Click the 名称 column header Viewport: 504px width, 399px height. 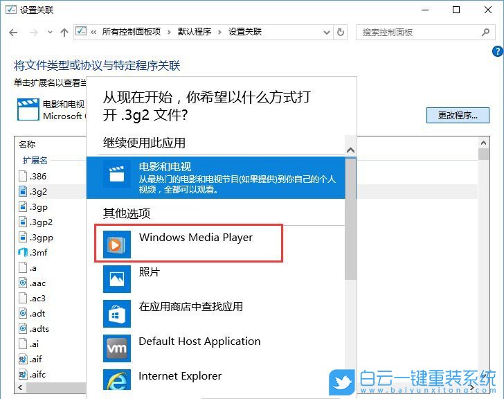click(x=27, y=144)
